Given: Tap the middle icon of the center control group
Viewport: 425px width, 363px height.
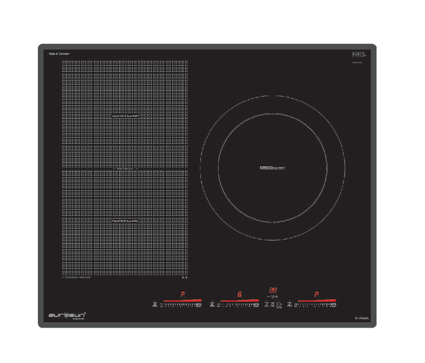Looking at the screenshot, I should (x=272, y=305).
